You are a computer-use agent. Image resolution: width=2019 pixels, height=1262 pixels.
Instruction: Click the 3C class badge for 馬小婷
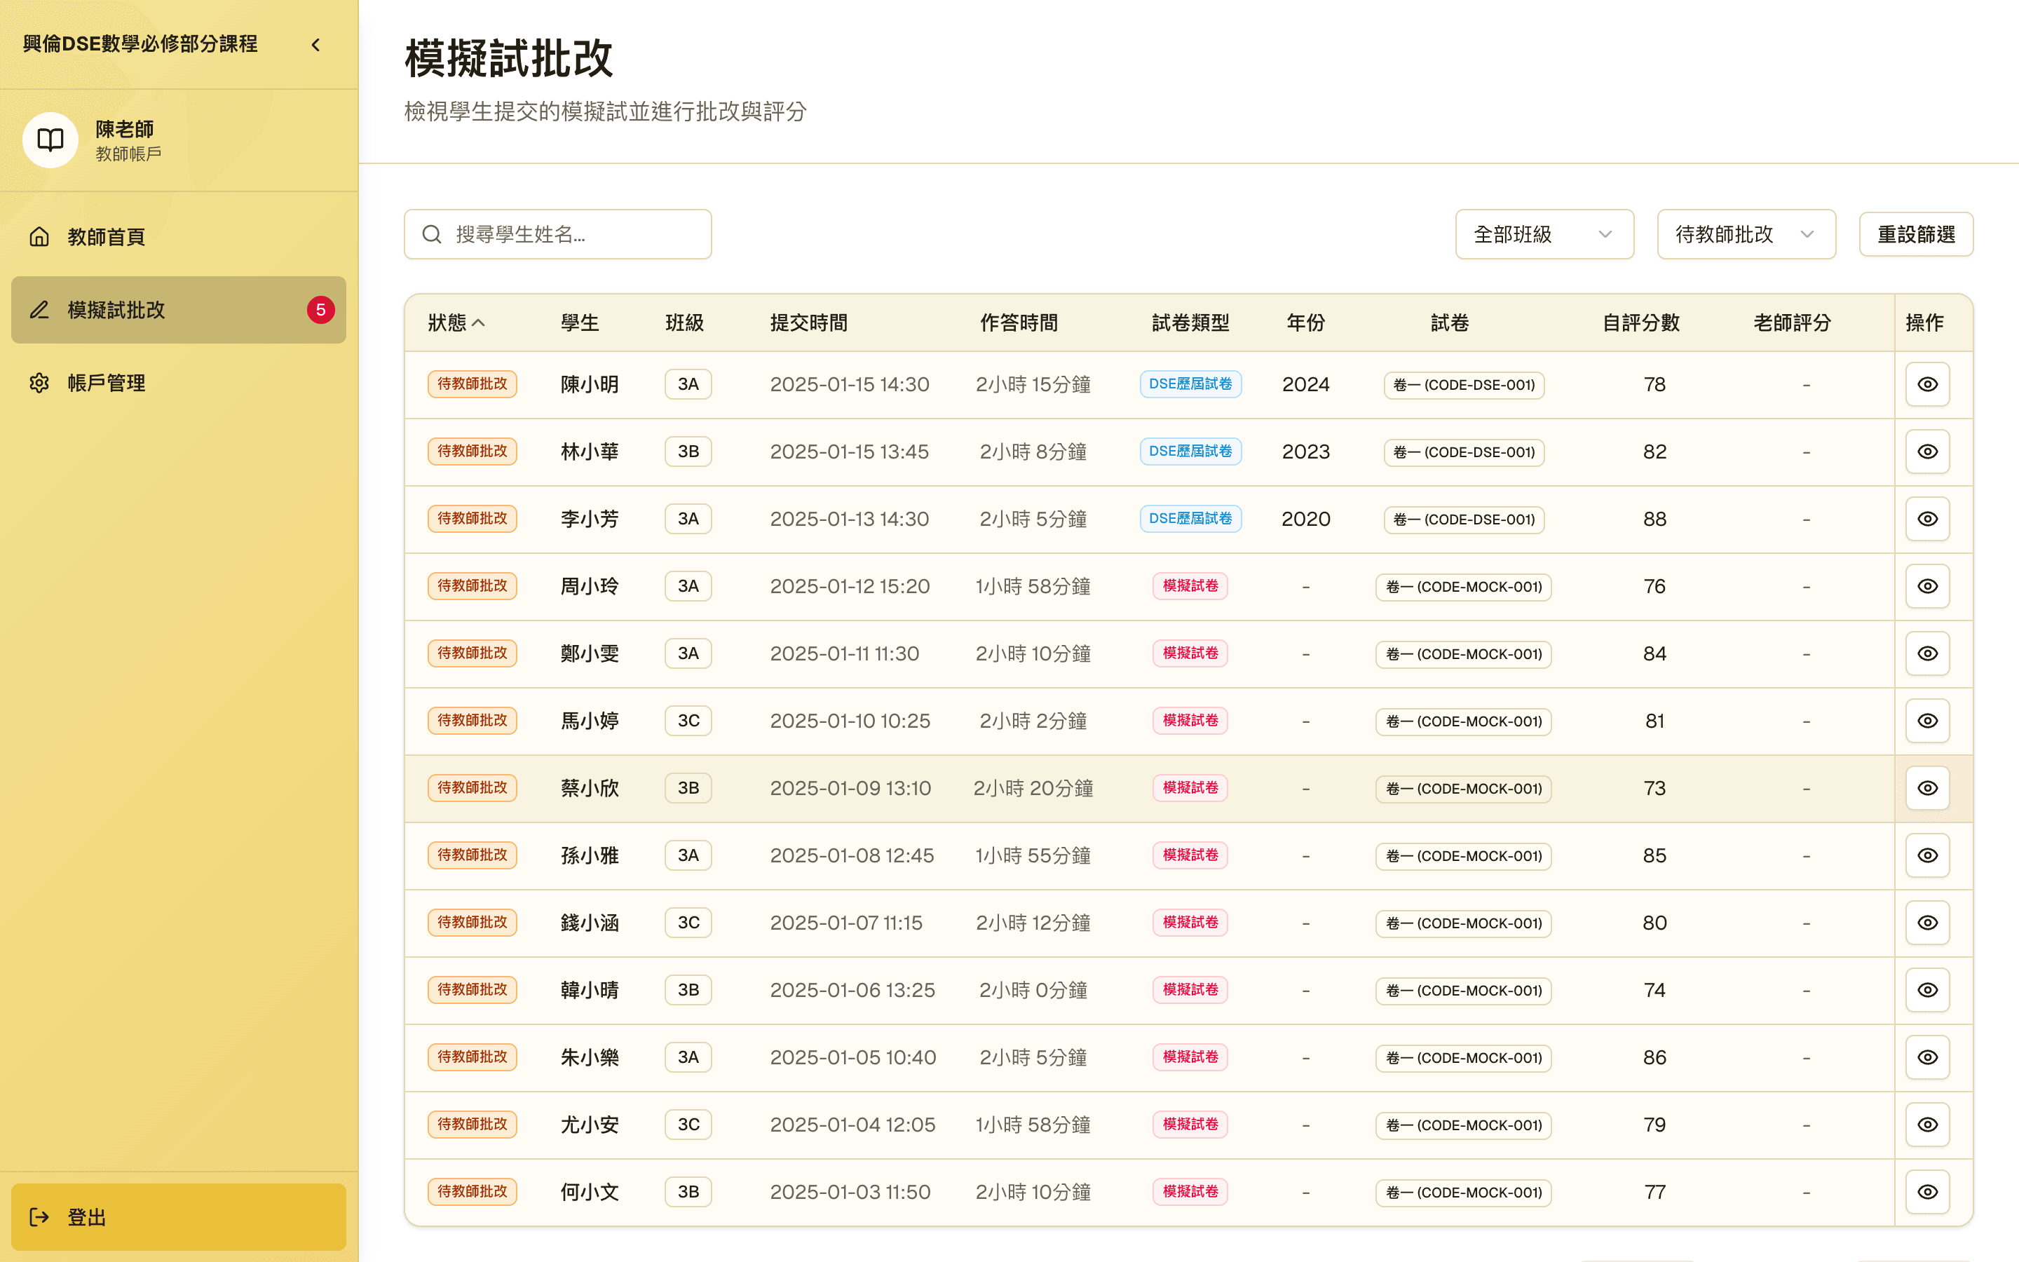coord(688,720)
